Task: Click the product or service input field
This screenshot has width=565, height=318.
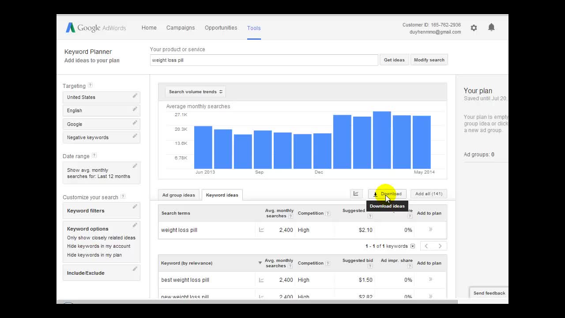Action: (264, 60)
